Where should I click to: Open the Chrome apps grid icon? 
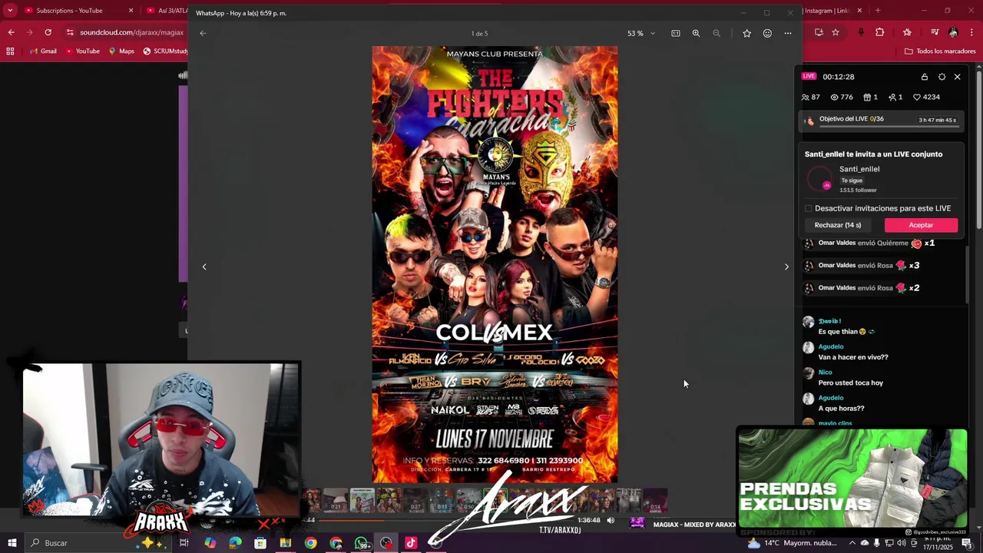10,51
